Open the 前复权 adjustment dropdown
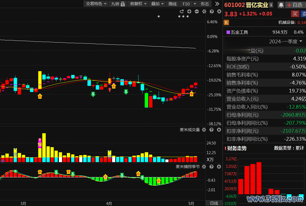306x206 pixels. 138,4
